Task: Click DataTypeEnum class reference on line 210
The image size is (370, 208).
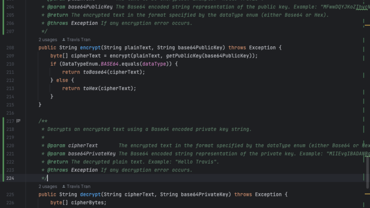Action: tap(79, 64)
